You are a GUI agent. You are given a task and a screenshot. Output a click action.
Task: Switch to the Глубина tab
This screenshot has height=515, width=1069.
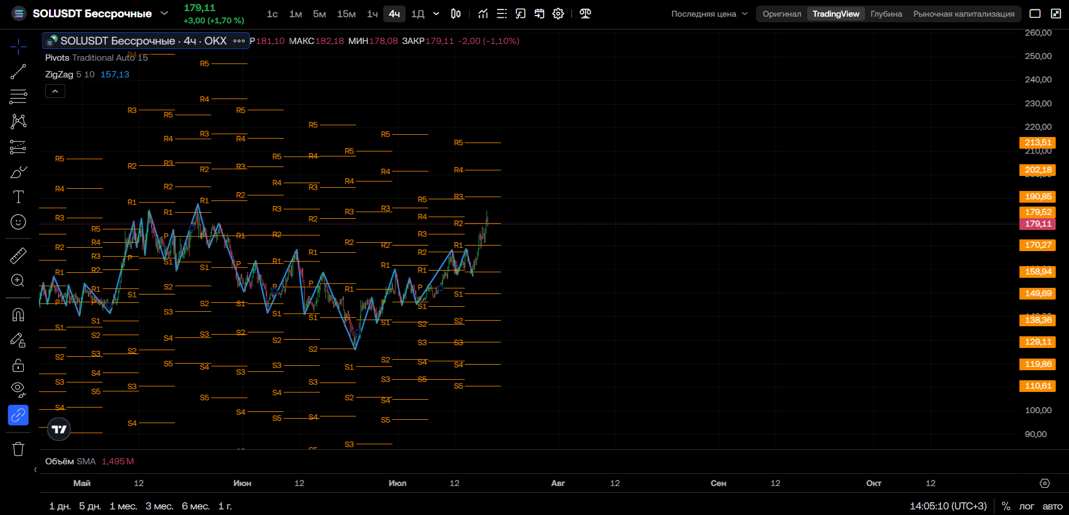886,14
